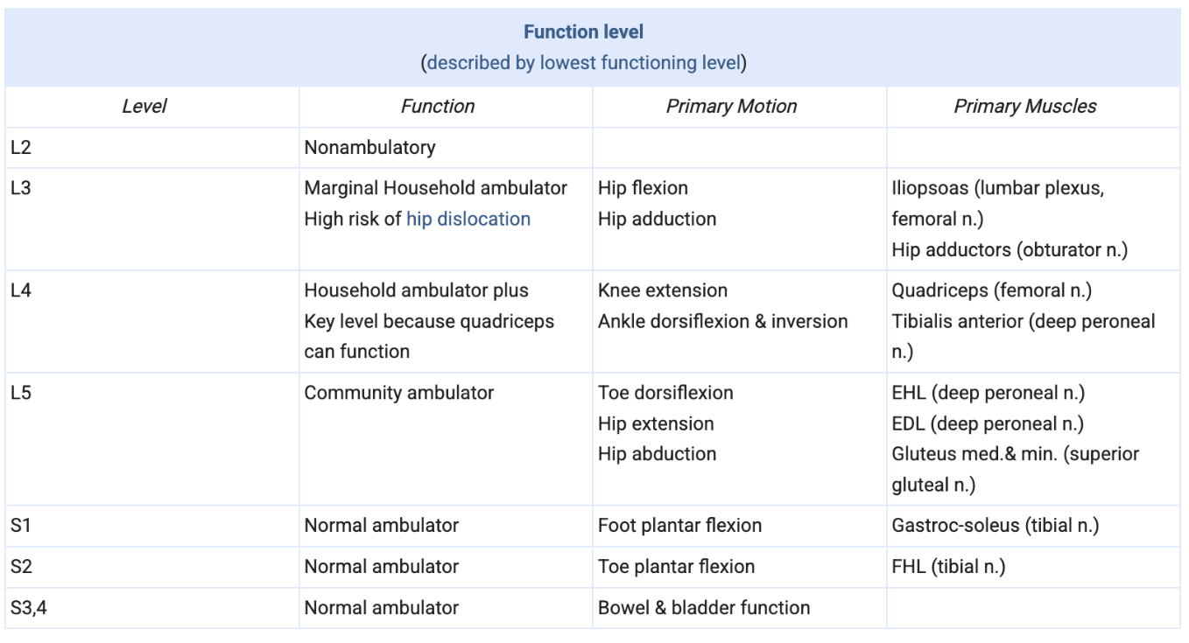
Task: Select 'Toe dorsiflexion' text
Action: (665, 393)
